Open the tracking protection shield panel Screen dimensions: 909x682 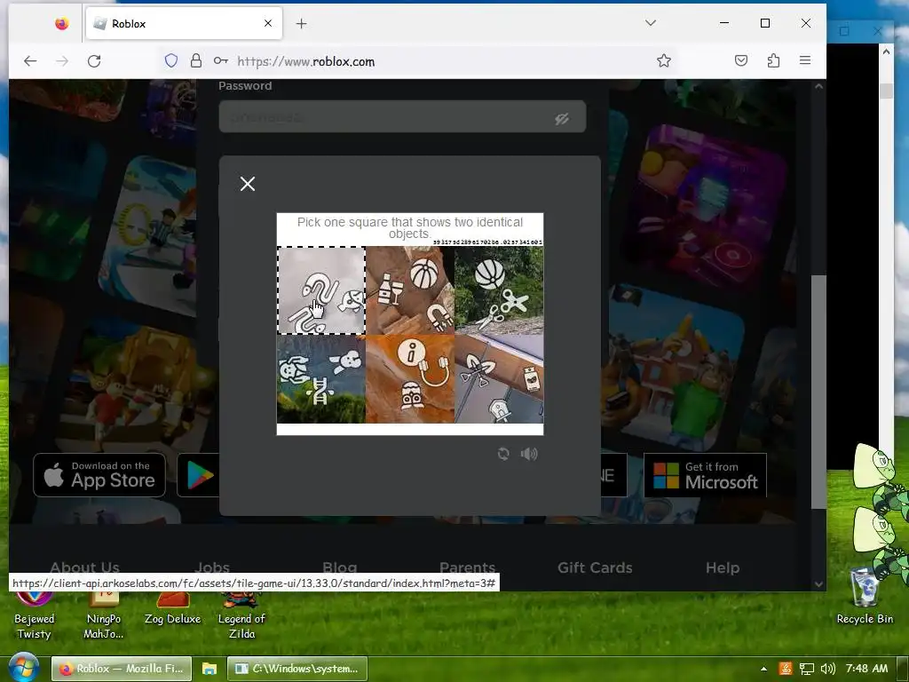click(171, 61)
